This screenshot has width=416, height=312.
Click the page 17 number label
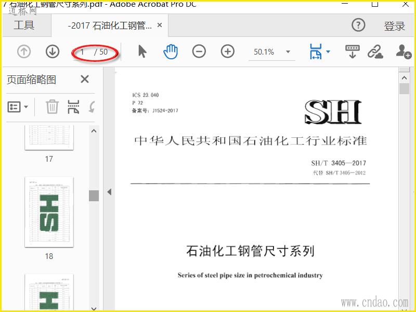click(49, 159)
